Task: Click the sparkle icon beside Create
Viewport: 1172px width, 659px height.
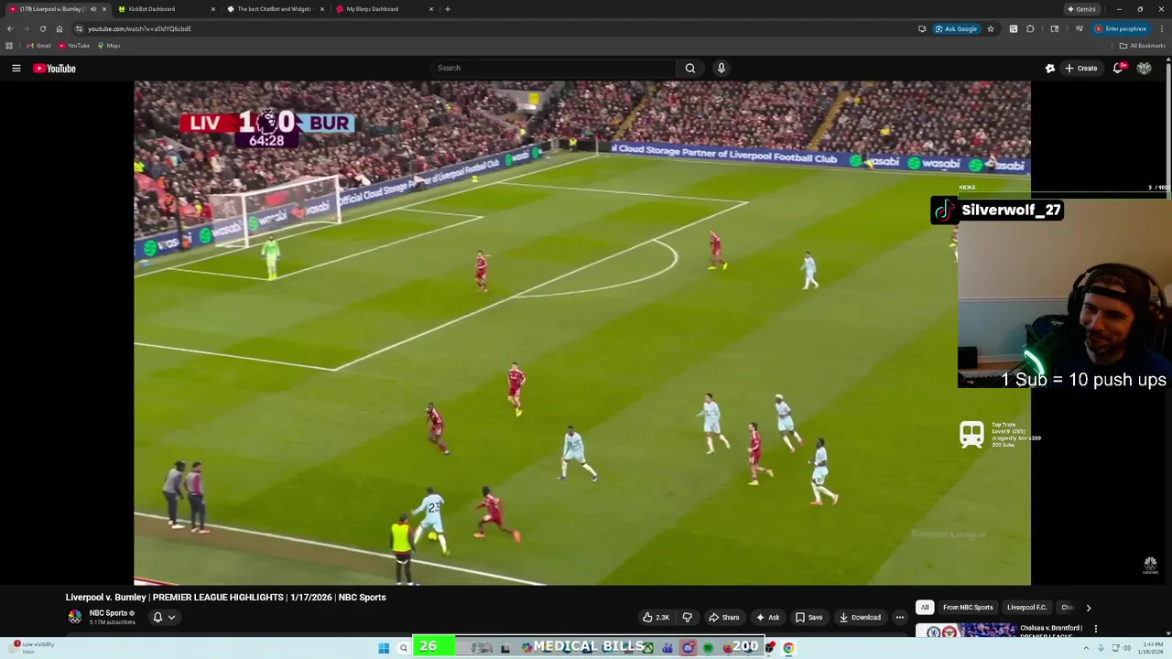Action: 1050,68
